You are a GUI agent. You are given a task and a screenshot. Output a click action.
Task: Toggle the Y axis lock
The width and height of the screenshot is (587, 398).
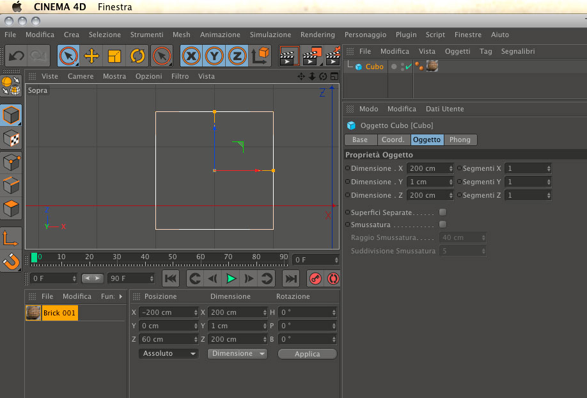(214, 56)
